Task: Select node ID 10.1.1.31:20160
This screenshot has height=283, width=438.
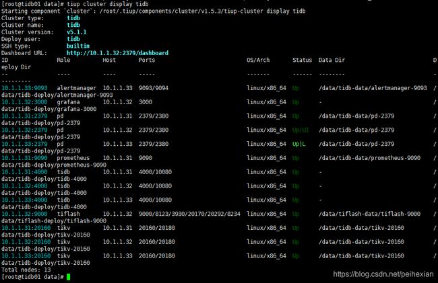Action: (26, 228)
